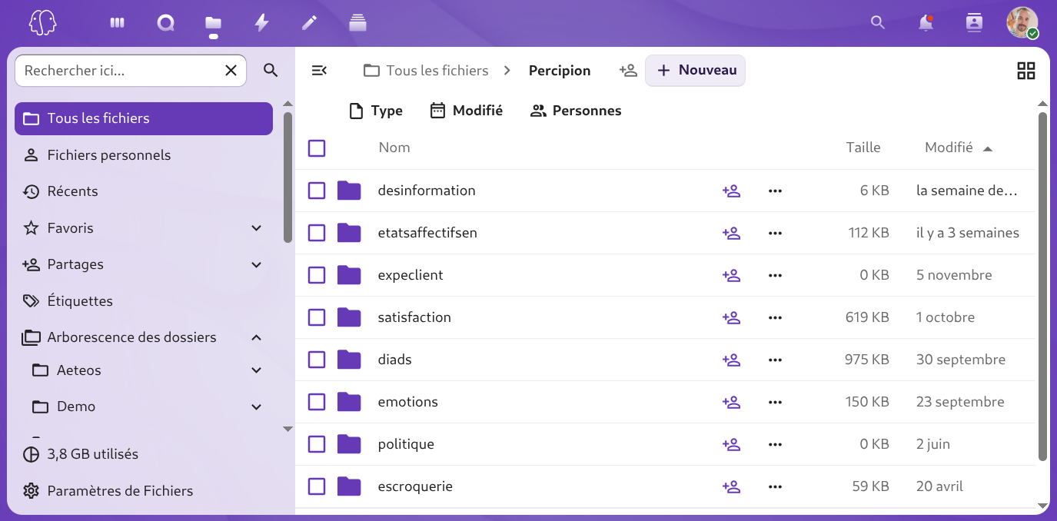
Task: Open the Notes pencil icon in top bar
Action: click(309, 23)
